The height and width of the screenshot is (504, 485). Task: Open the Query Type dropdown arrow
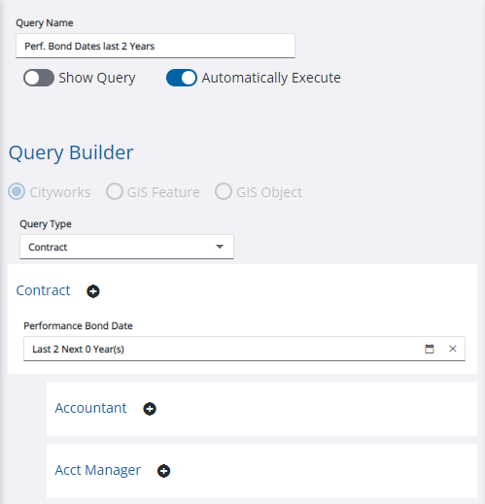click(220, 247)
